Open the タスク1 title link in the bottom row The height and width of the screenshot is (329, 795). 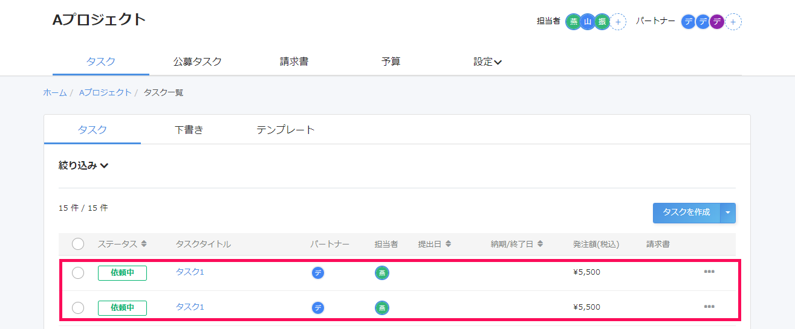point(190,307)
